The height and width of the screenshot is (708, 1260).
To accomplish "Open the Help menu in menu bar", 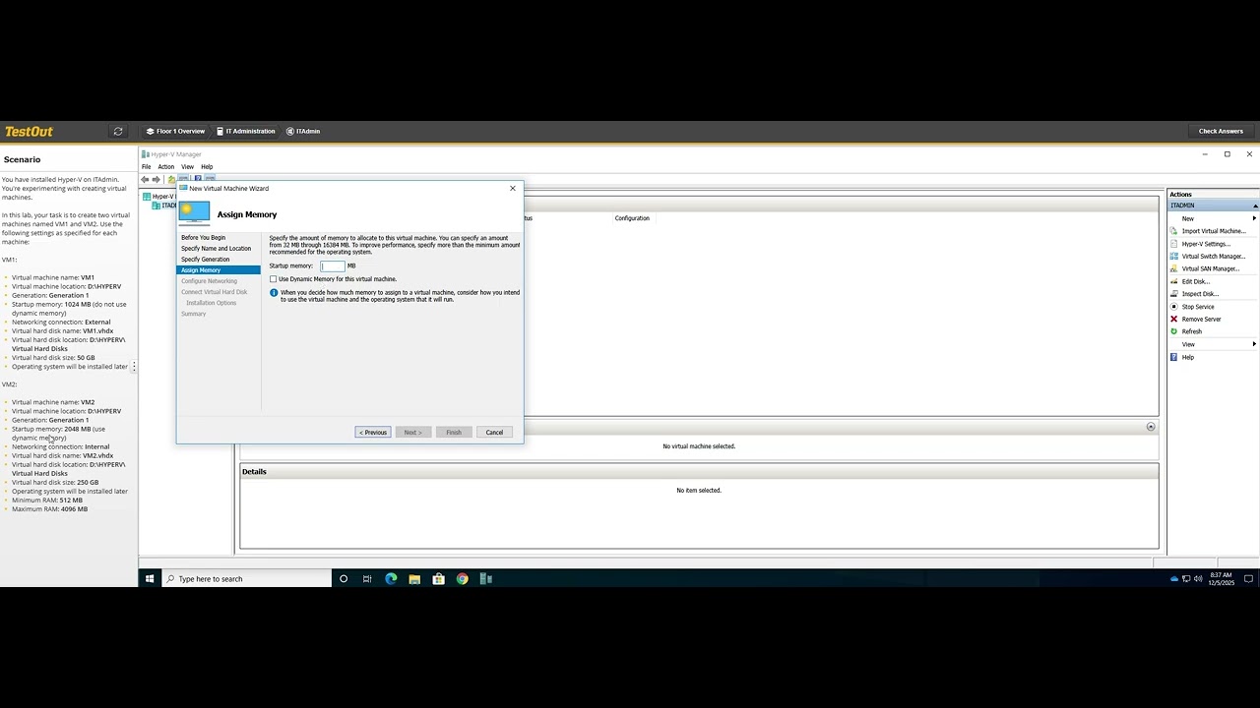I will pos(207,167).
